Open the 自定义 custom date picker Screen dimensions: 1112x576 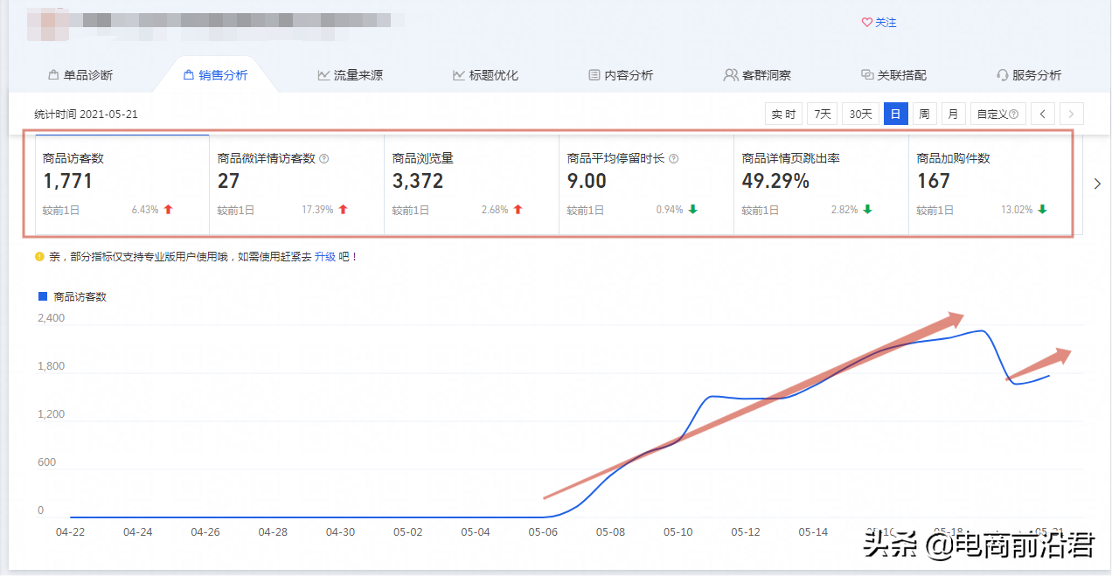[993, 114]
